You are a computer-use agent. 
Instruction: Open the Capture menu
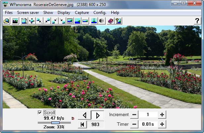click(82, 13)
